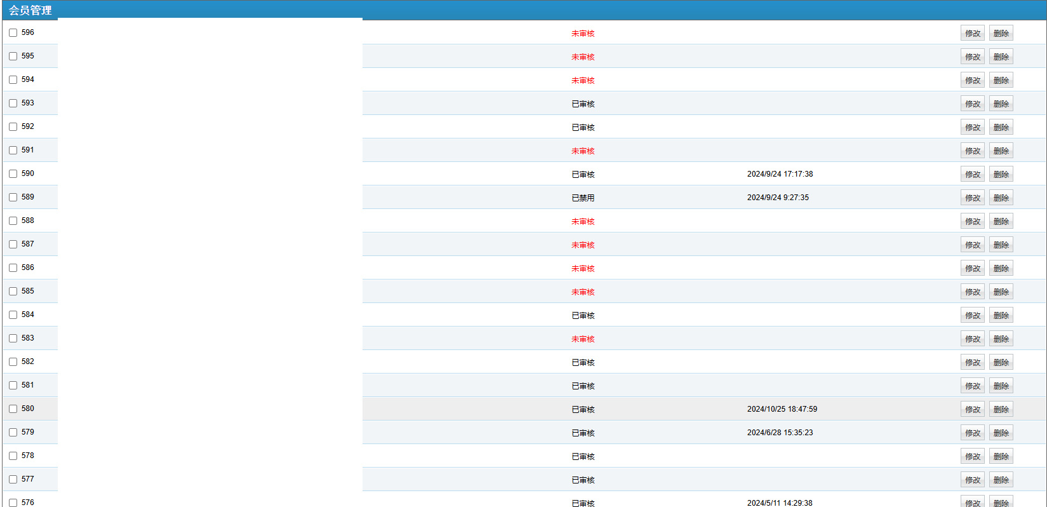This screenshot has height=507, width=1047.
Task: Remove member 584 via 删除
Action: pos(1001,316)
